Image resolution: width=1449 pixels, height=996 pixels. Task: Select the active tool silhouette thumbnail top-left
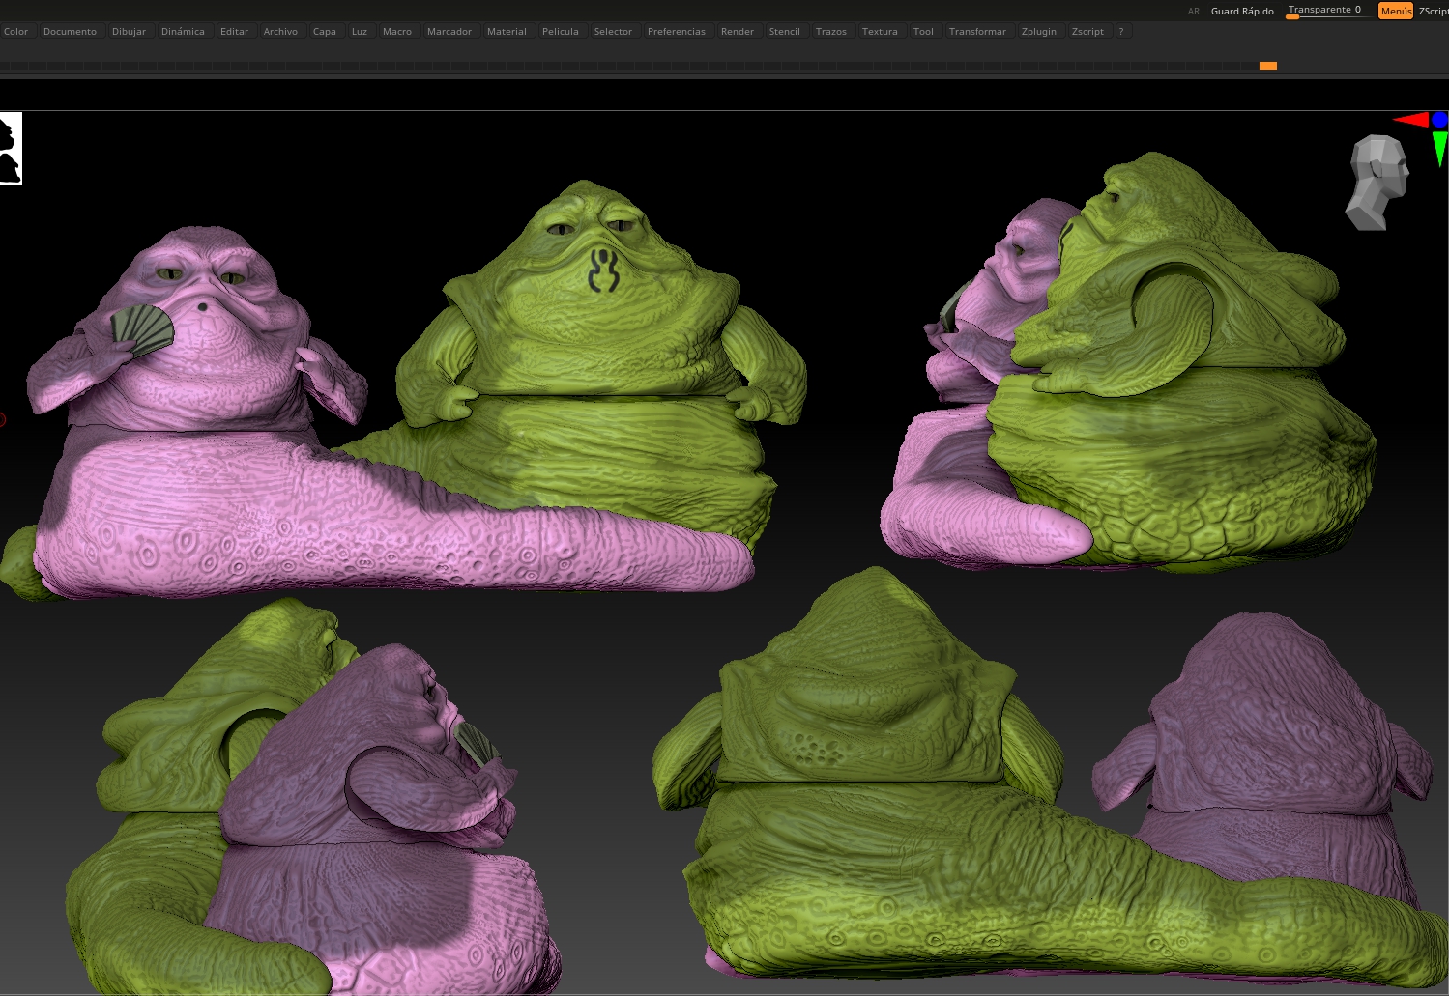tap(10, 147)
